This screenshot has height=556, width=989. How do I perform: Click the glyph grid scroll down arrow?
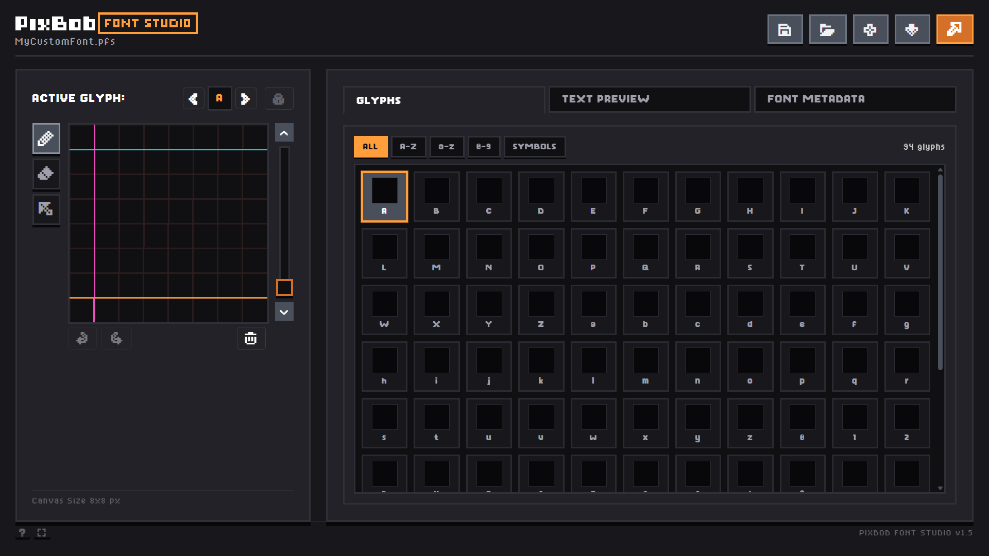pos(940,488)
